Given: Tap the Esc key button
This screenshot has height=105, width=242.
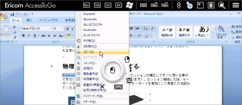Looking at the screenshot, I should pos(86,5).
